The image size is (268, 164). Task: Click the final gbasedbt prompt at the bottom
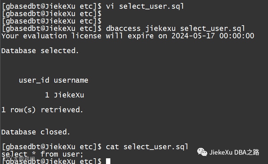point(52,161)
